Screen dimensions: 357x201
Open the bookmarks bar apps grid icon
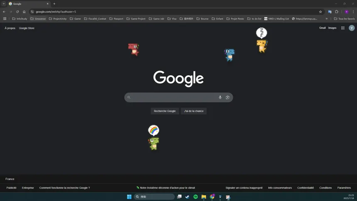click(5, 19)
